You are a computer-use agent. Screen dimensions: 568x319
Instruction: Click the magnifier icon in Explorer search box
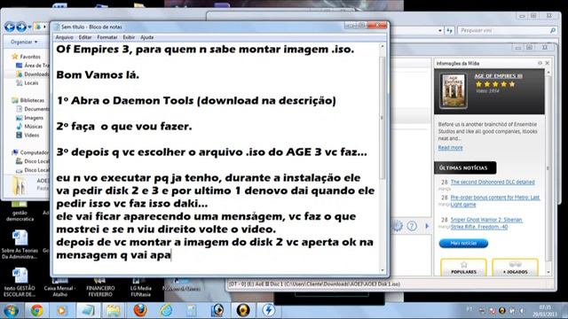coord(553,30)
